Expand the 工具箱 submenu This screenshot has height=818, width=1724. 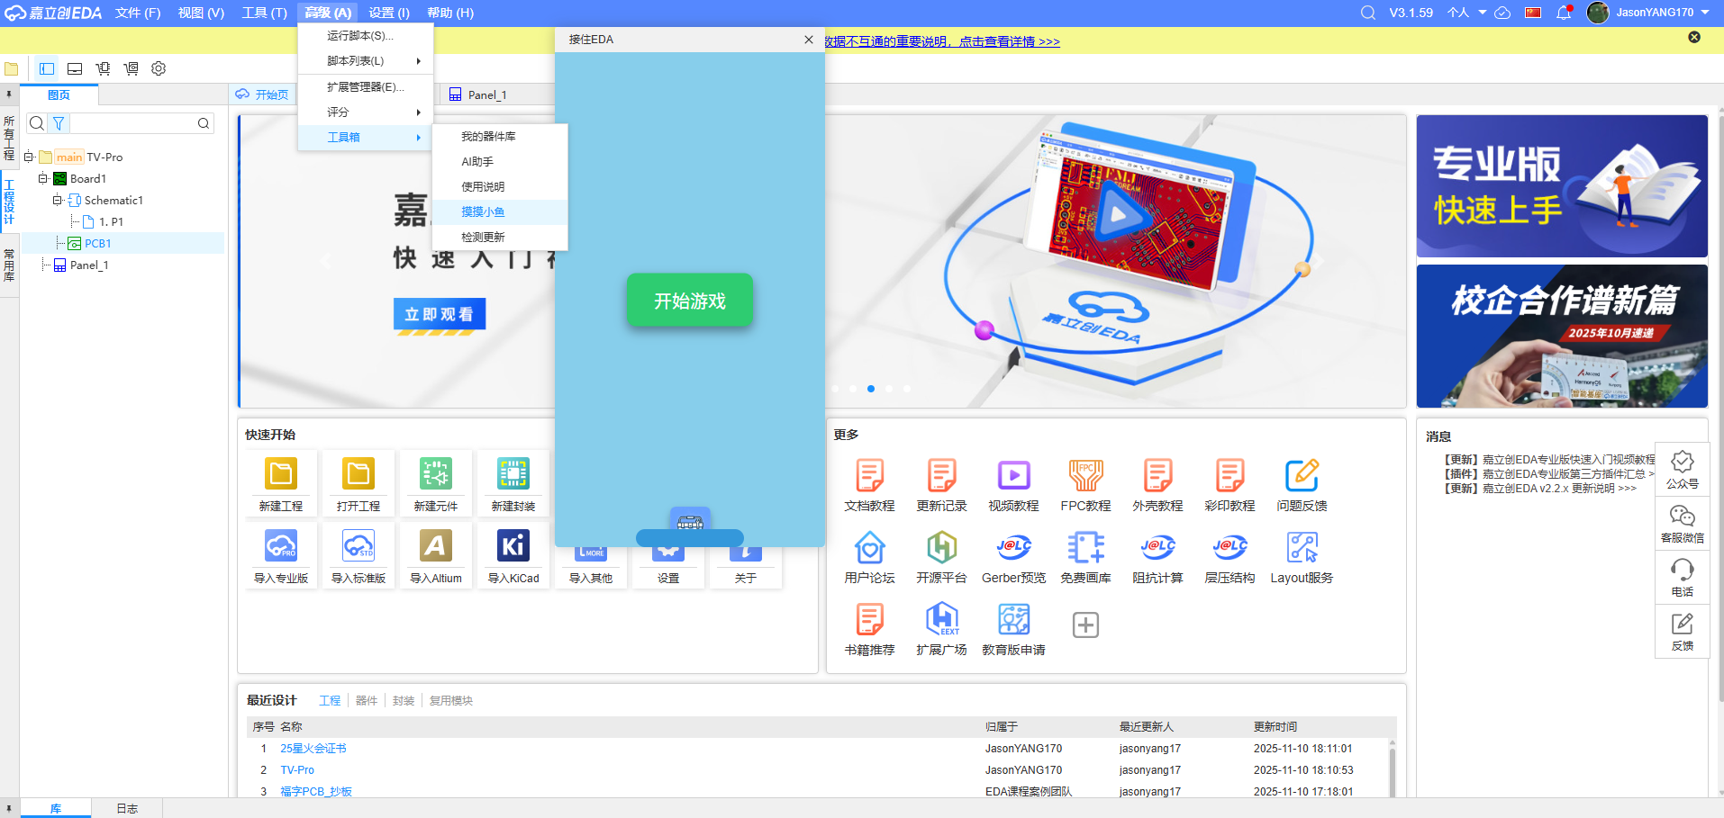pos(366,138)
